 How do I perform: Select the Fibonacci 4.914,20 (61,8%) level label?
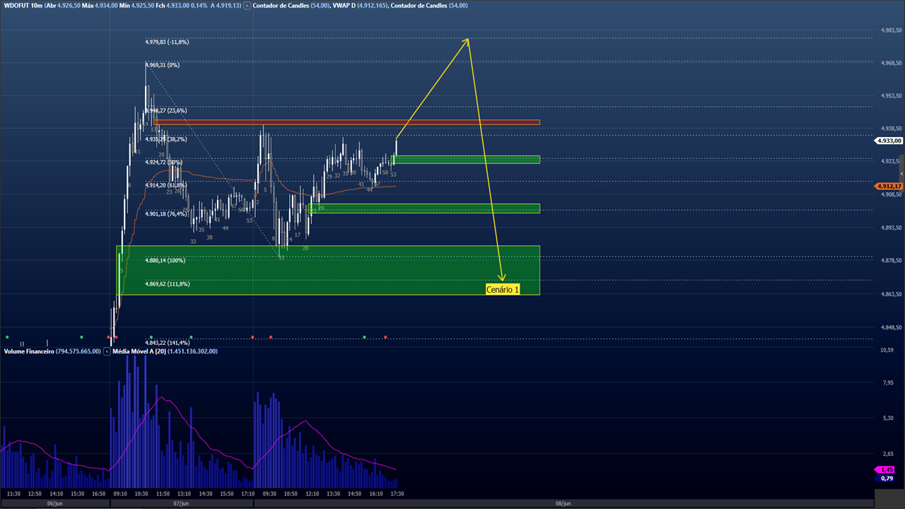[x=166, y=185]
